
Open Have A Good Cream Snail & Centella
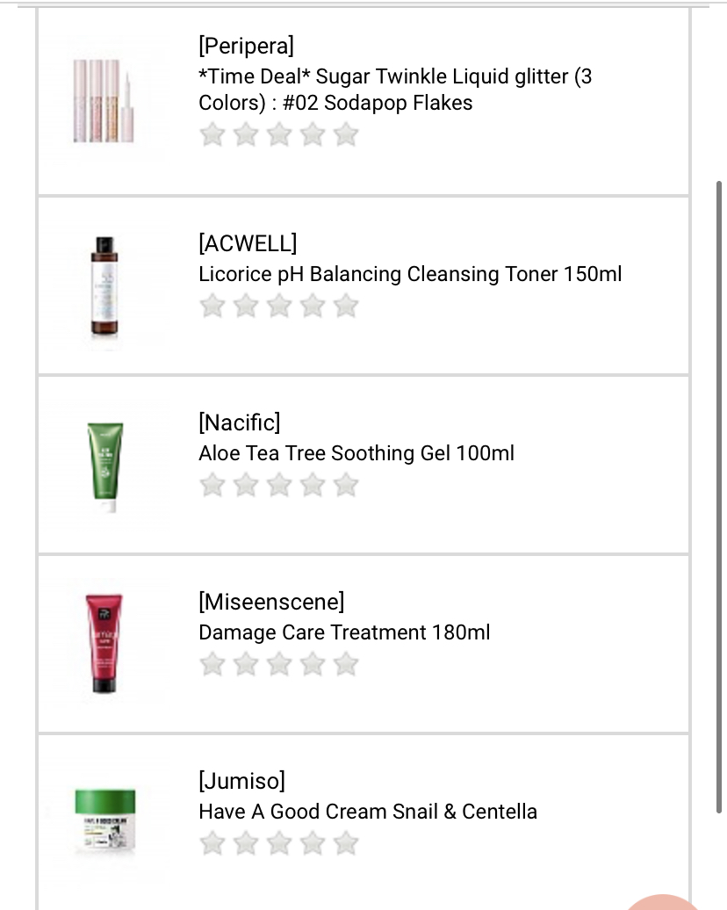click(368, 812)
